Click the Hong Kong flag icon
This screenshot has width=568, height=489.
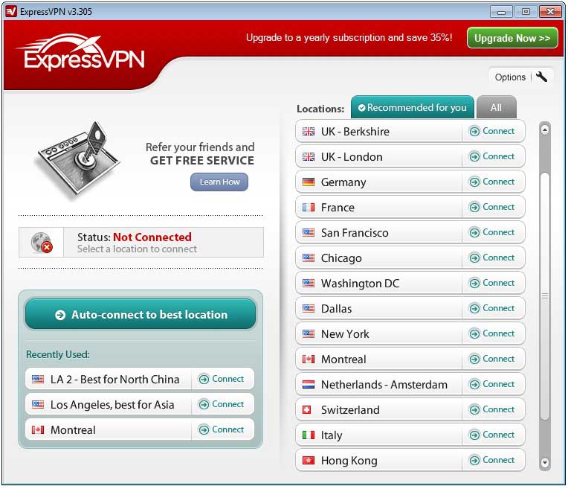click(309, 461)
